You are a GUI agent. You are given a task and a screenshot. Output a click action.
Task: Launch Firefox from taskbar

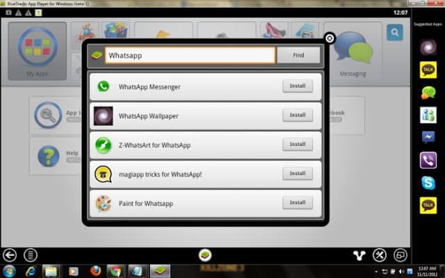pyautogui.click(x=95, y=271)
